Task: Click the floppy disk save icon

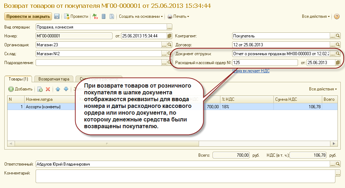Action: pos(57,16)
